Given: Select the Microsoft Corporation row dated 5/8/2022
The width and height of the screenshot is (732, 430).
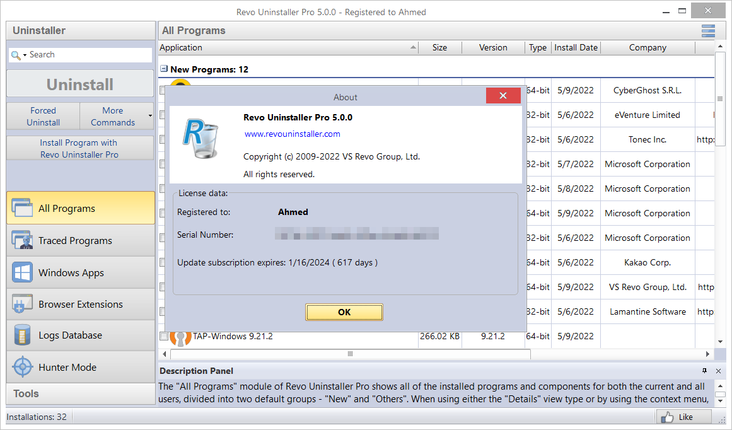Looking at the screenshot, I should click(x=648, y=189).
